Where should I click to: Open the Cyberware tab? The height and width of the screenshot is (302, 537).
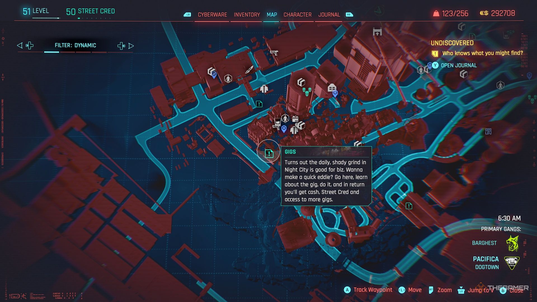(x=212, y=15)
